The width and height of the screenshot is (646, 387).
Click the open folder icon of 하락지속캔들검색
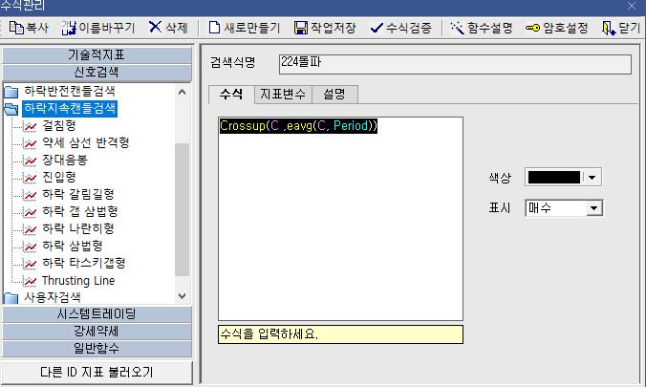click(11, 109)
